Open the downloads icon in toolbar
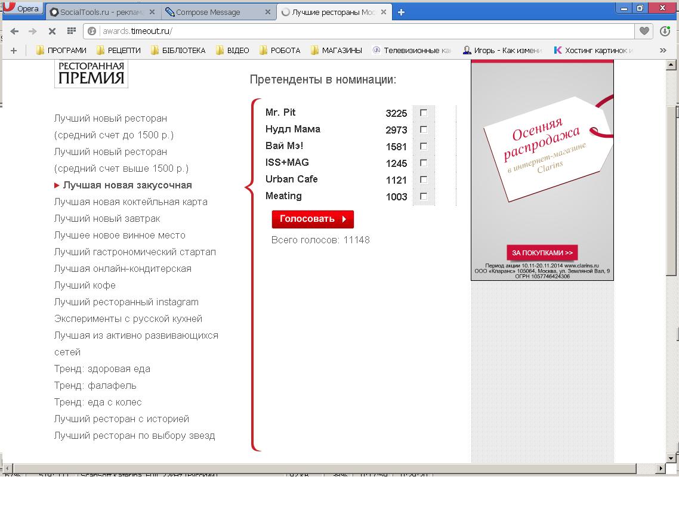The height and width of the screenshot is (511, 679). coord(665,32)
